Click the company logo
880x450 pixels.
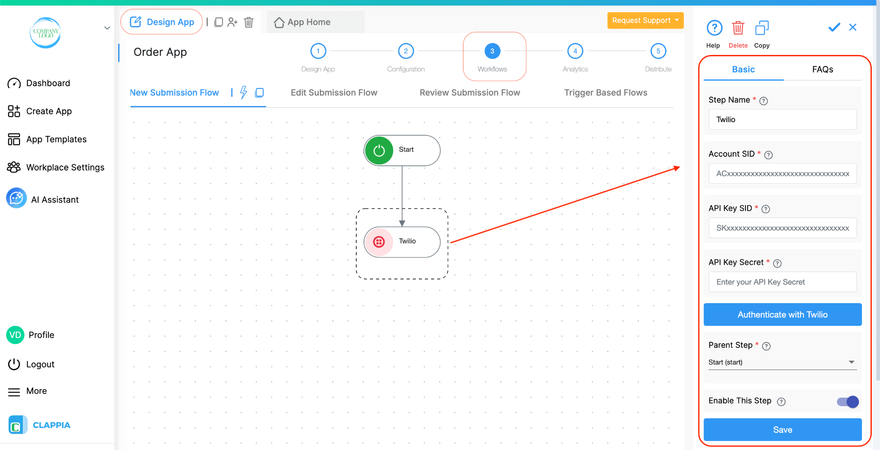pos(45,33)
